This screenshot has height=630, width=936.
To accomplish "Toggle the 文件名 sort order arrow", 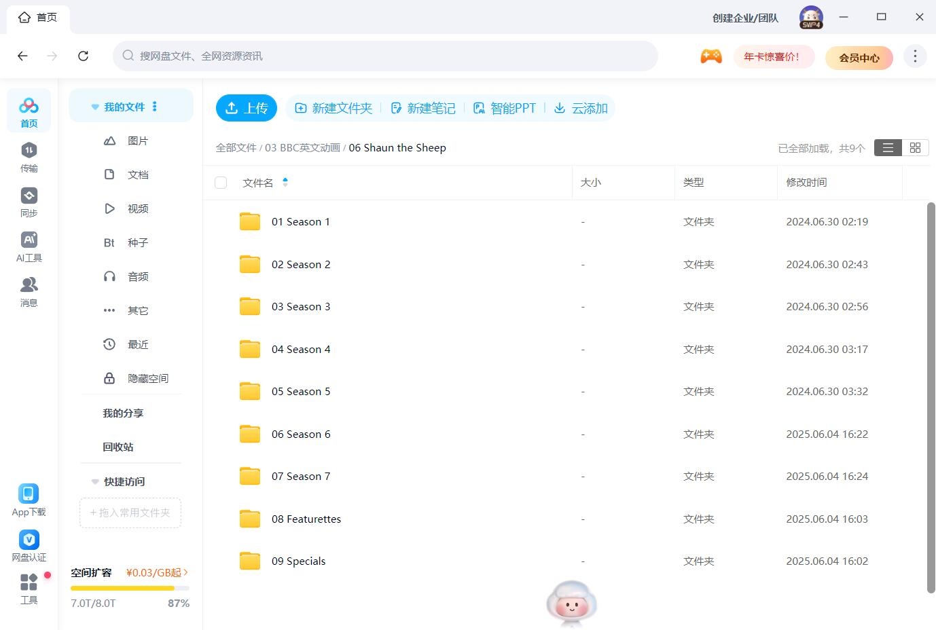I will pos(285,182).
